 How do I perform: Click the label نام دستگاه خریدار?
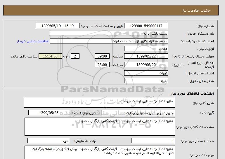pos(200,34)
